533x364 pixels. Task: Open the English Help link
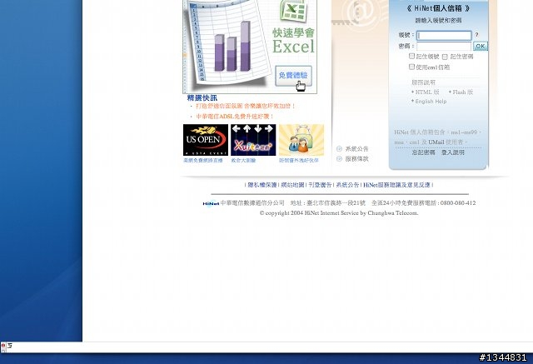pos(431,102)
